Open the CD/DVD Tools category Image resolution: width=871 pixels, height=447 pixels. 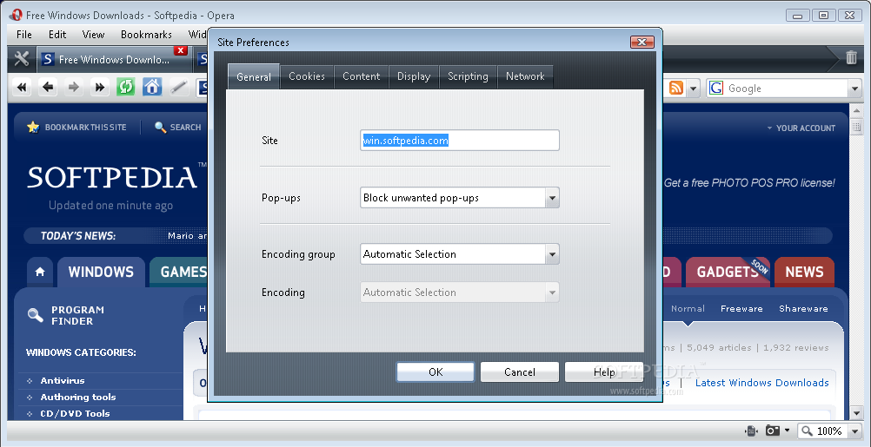click(x=75, y=414)
